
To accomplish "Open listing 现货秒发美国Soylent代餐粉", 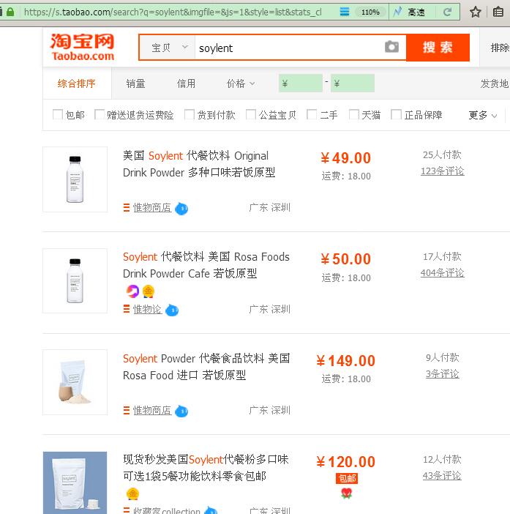I will point(206,467).
